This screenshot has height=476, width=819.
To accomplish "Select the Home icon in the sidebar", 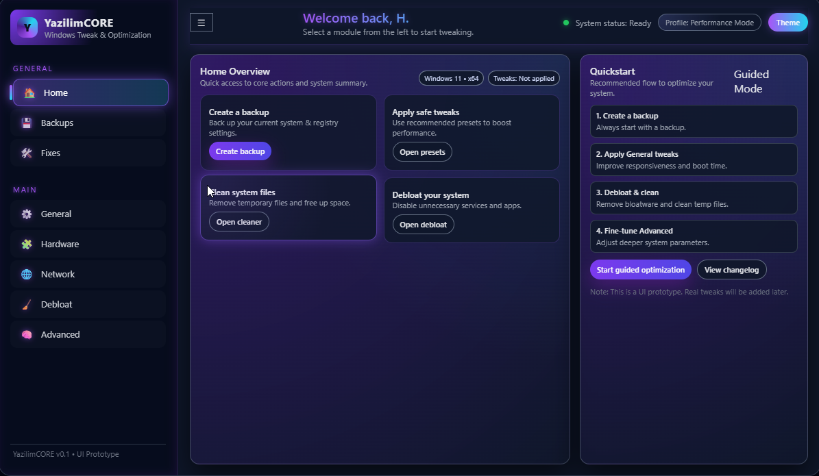I will click(30, 92).
